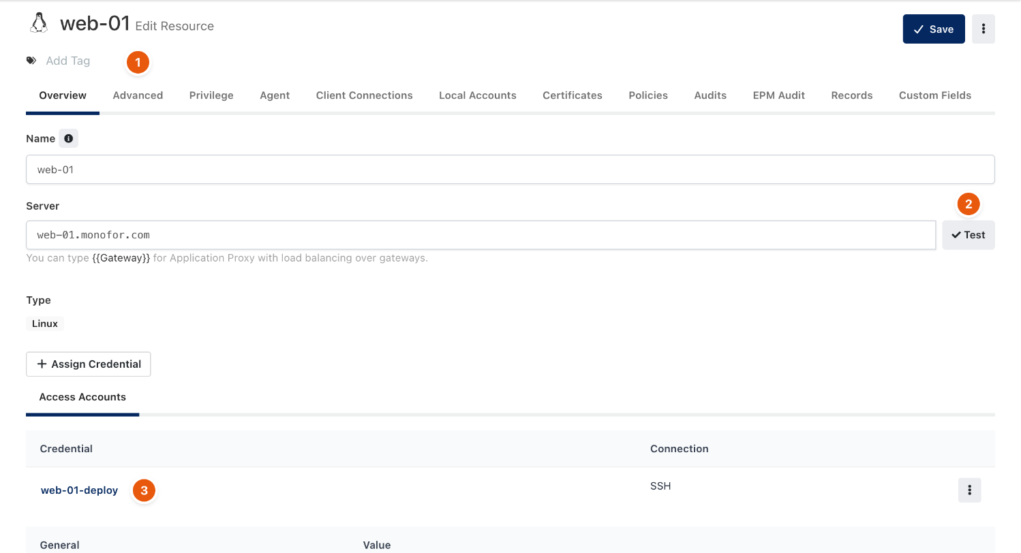Open the Records tab

click(852, 95)
